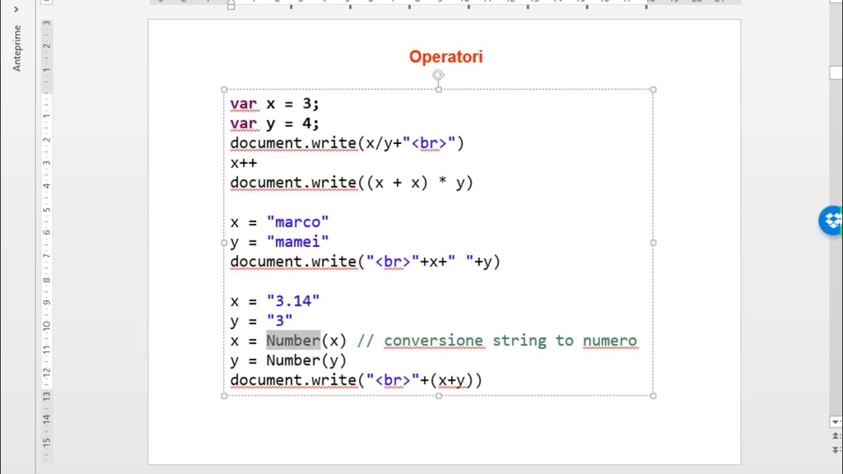
Task: Click the text box middle-right sizing handle
Action: point(653,243)
